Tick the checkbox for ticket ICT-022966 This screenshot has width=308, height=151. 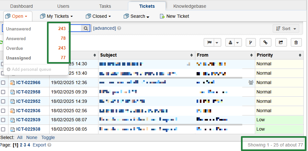point(3,83)
